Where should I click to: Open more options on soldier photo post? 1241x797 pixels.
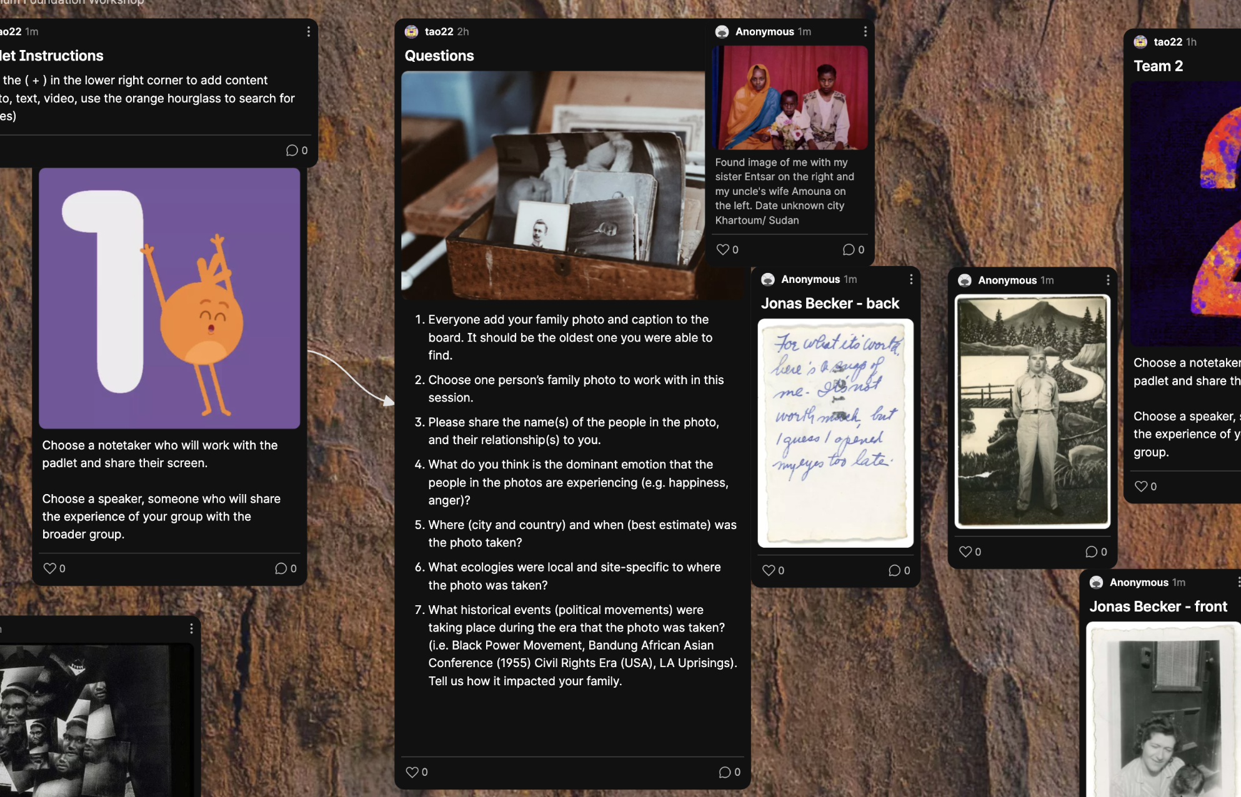tap(1108, 280)
